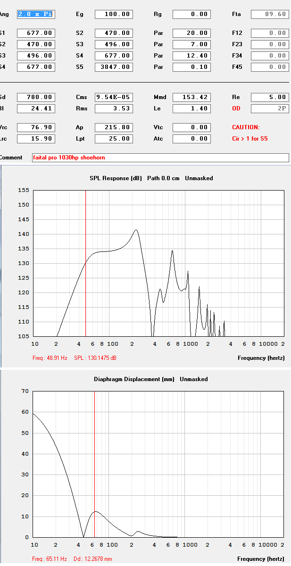Click the Mmd field showing 153.42

pyautogui.click(x=191, y=97)
